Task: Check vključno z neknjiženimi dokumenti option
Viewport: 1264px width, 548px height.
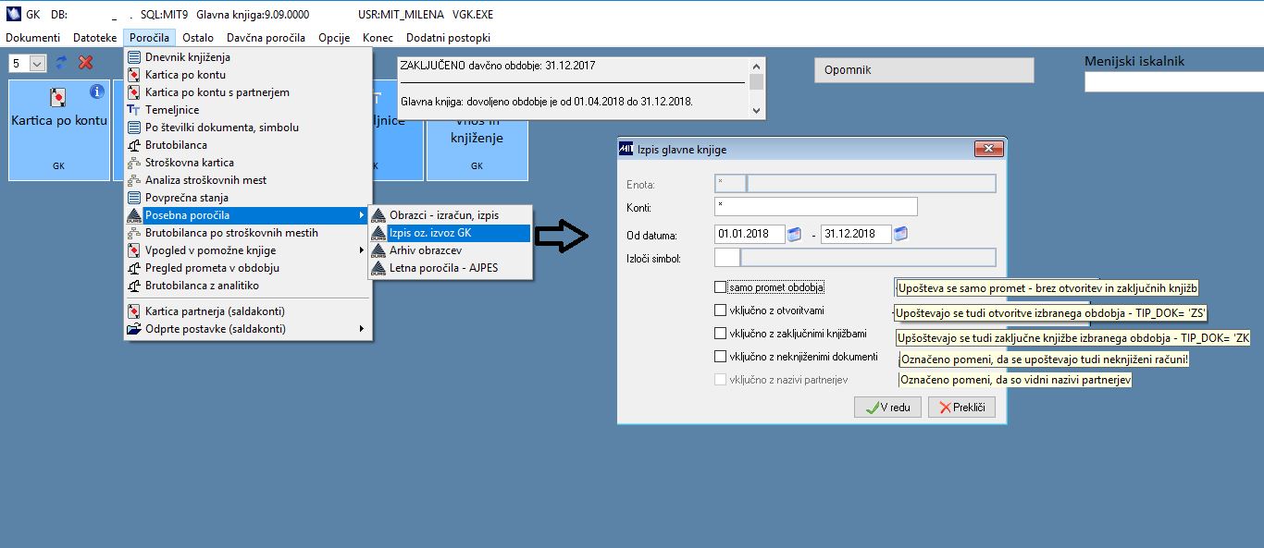Action: (x=721, y=356)
